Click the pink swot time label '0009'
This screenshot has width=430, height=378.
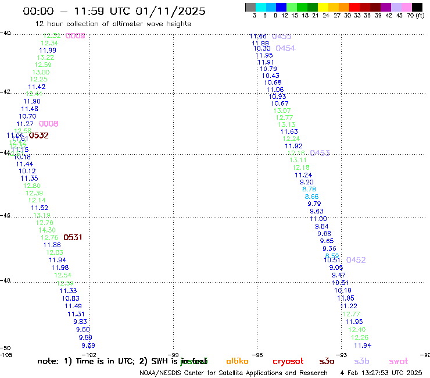click(x=76, y=35)
